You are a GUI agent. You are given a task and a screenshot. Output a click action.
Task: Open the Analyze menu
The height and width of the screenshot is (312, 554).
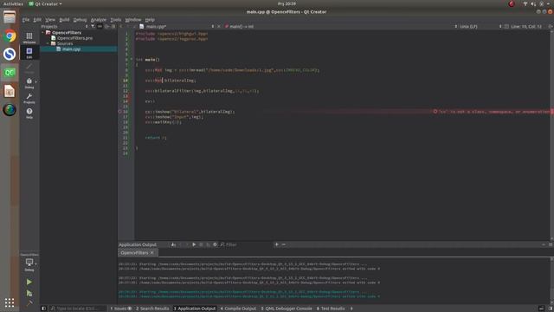point(99,20)
